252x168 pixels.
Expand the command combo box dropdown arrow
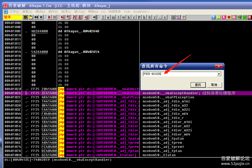pos(219,74)
